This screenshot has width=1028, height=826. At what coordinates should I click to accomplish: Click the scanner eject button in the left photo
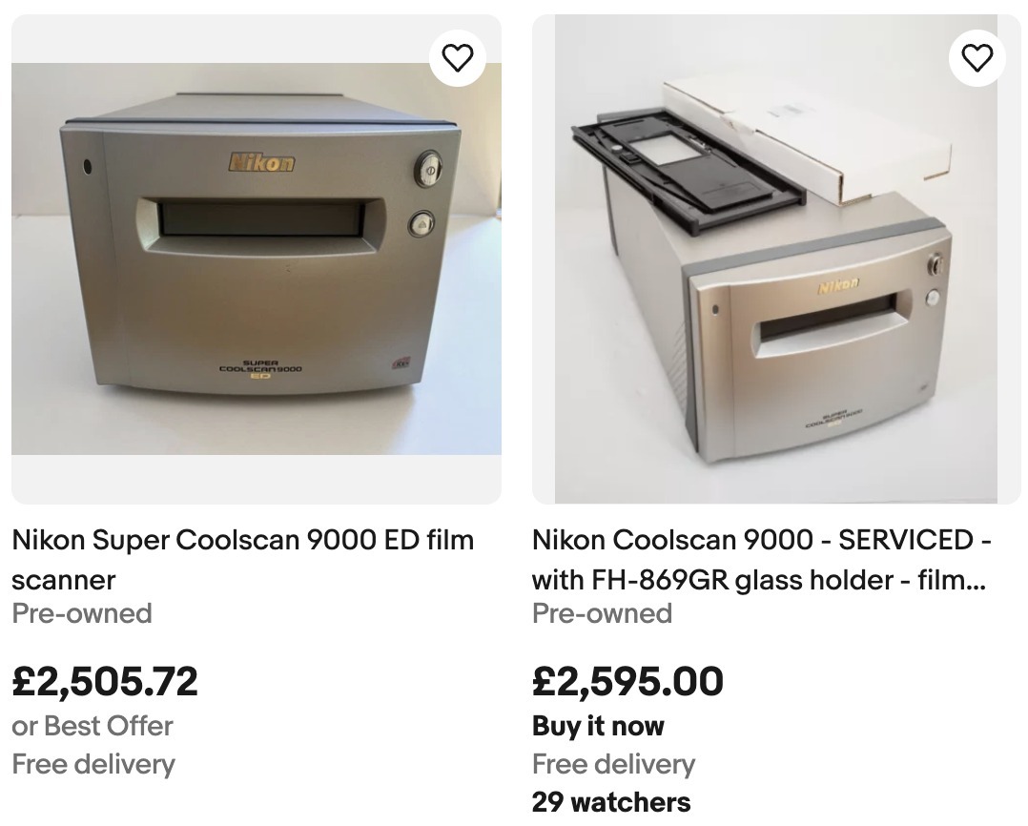(421, 224)
